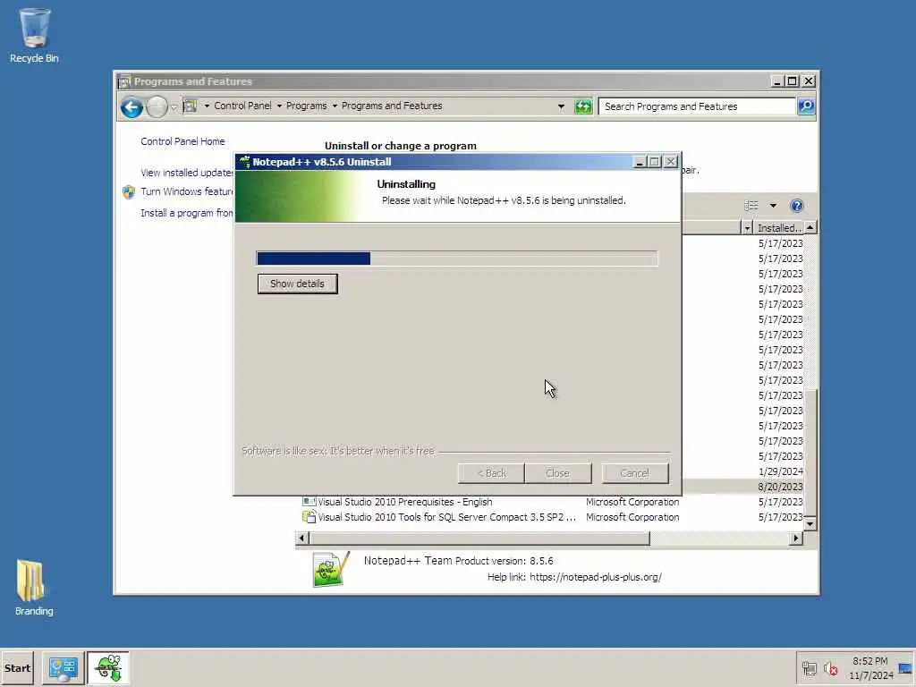Click the Control Panel address bar icon
This screenshot has width=916, height=687.
190,106
